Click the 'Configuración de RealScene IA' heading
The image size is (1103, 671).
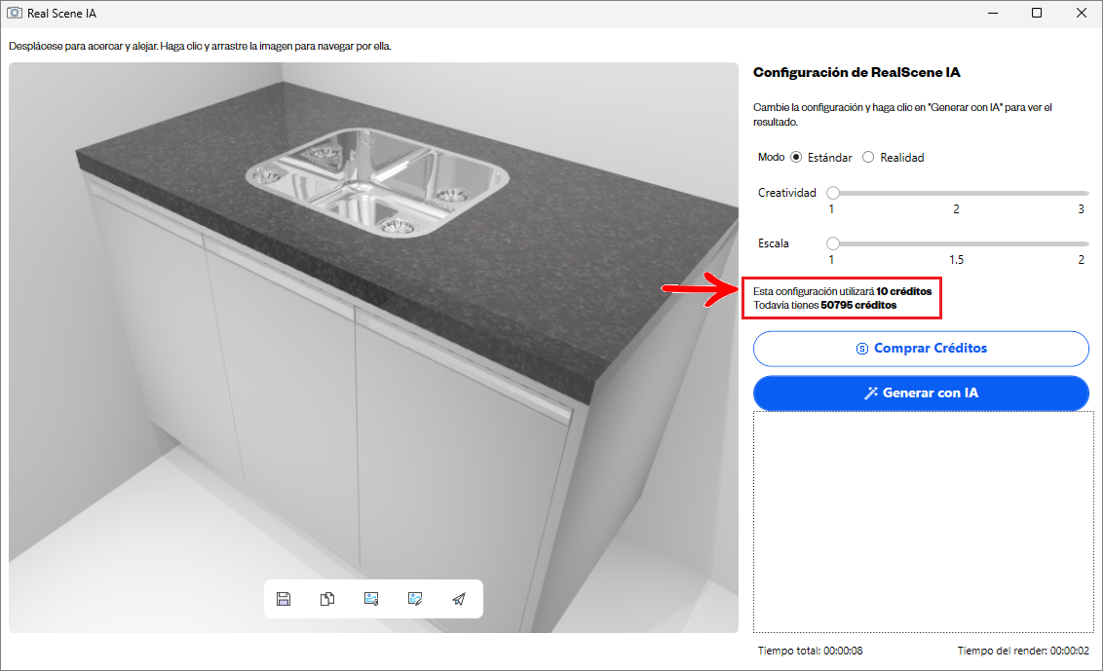856,72
